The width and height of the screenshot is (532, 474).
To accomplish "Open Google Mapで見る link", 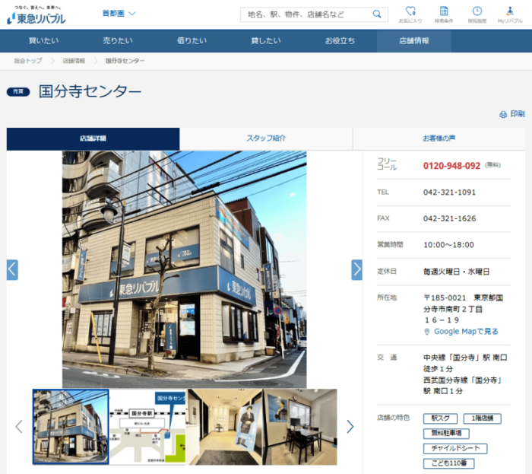I will (x=466, y=332).
